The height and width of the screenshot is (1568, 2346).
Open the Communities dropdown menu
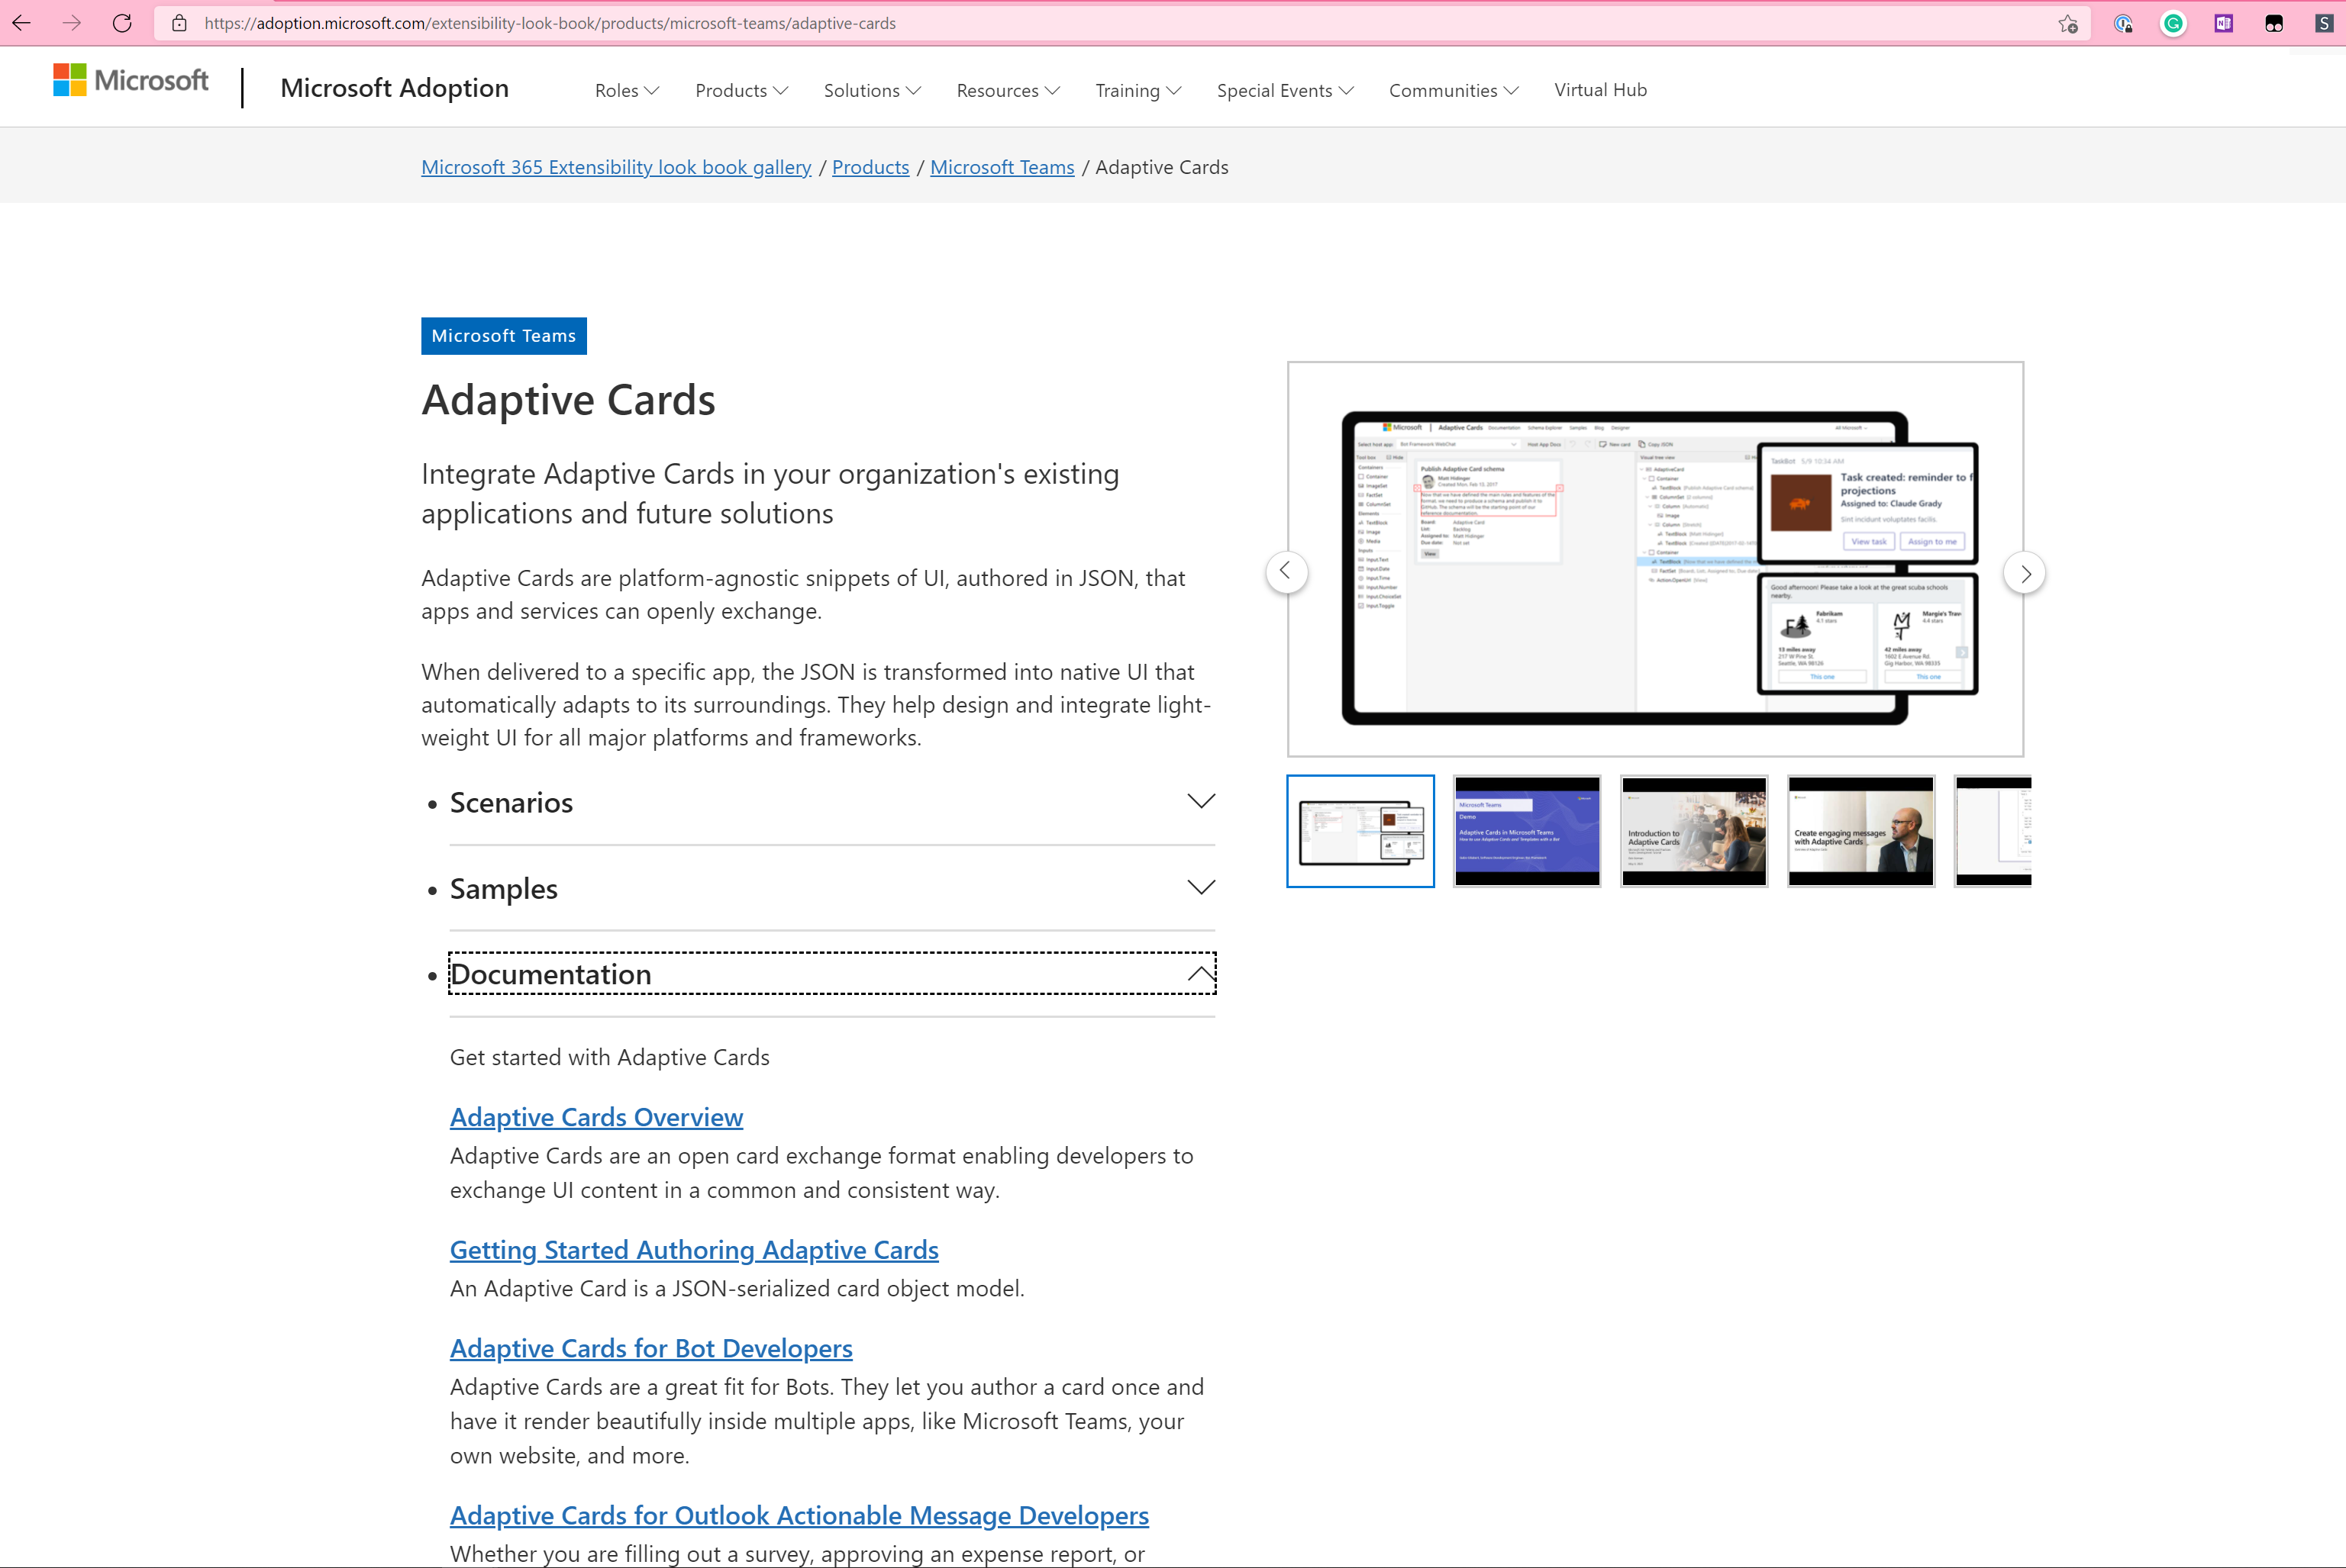point(1453,90)
